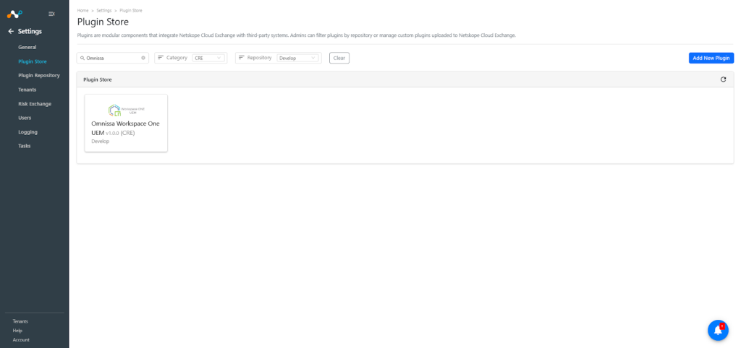Open Account link

(x=21, y=340)
